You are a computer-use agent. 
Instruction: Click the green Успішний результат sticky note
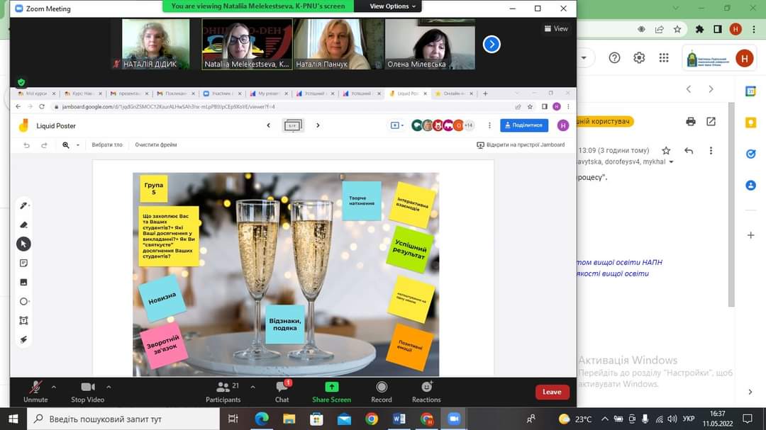pos(409,249)
